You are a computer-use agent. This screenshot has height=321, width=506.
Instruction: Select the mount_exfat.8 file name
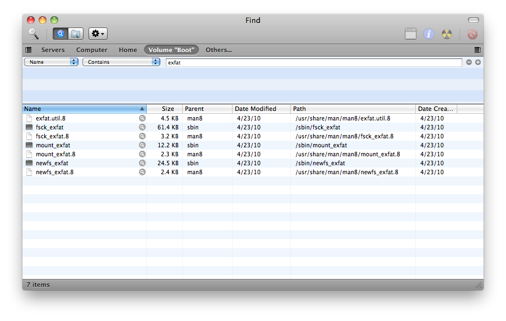point(55,155)
